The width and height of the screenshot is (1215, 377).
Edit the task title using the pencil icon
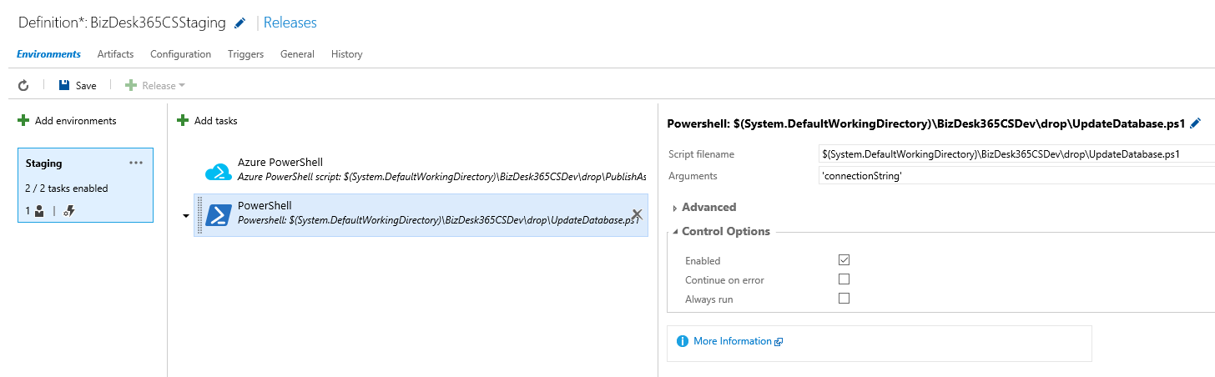[x=1195, y=123]
